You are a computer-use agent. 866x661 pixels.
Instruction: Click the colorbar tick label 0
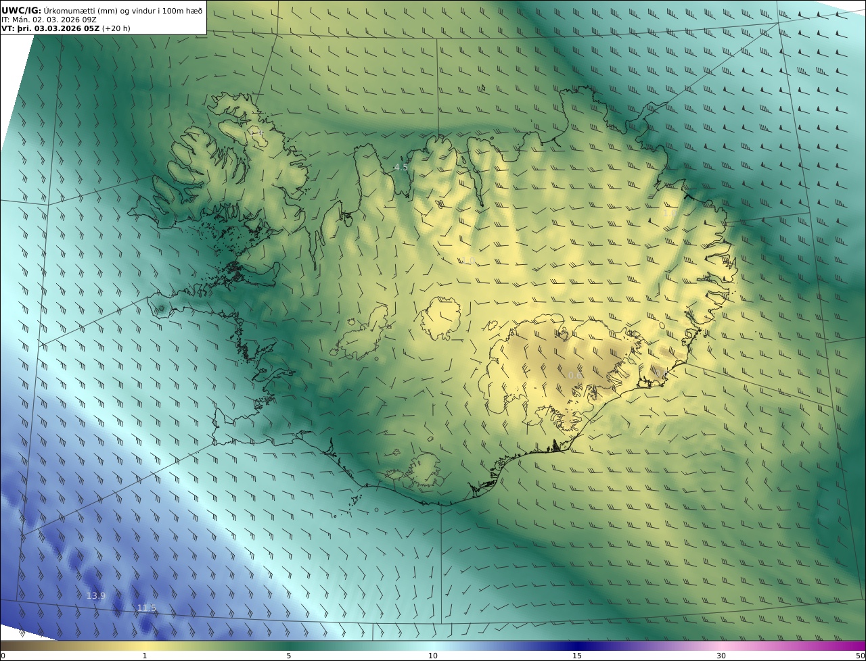[x=3, y=656]
